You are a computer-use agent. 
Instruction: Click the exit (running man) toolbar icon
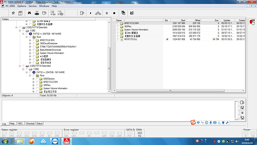(x=132, y=13)
